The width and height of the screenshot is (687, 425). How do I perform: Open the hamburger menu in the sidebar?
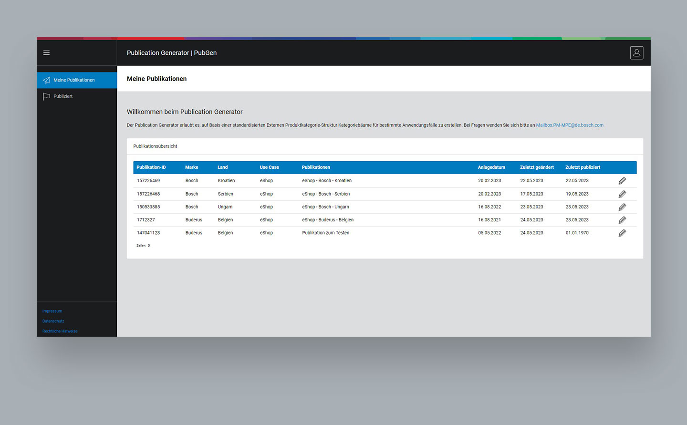point(46,53)
